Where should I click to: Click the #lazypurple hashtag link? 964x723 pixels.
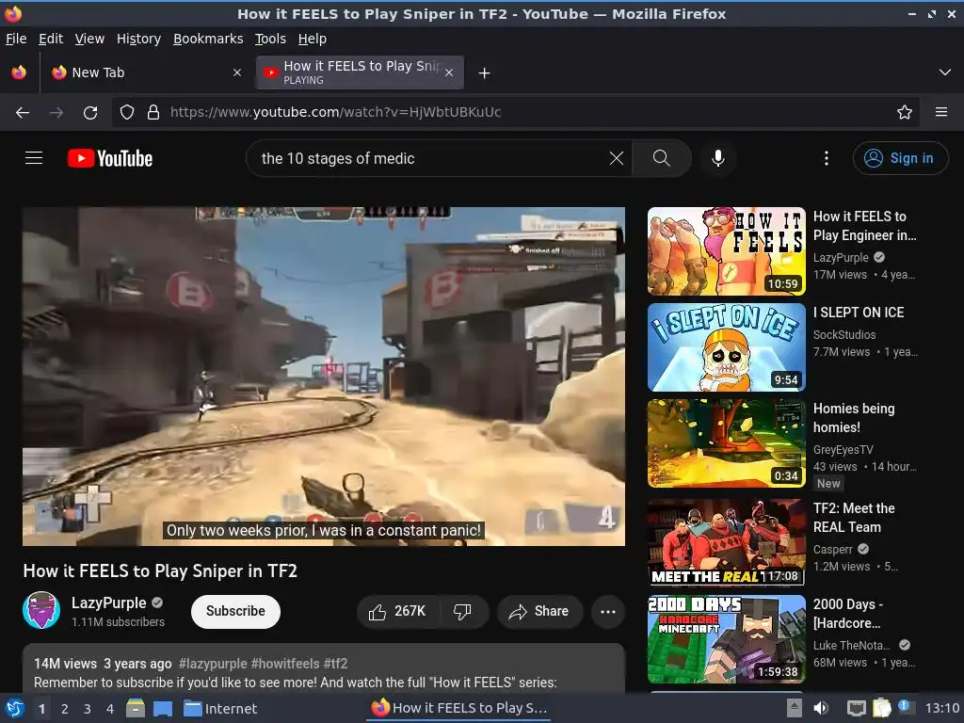213,664
